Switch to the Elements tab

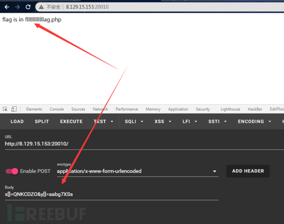click(34, 109)
